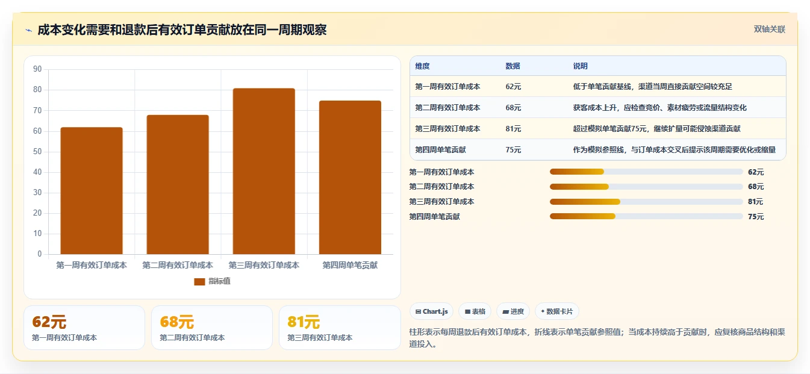
Task: Select table cell 第四周单笔贡献 in 维度 column
Action: tap(440, 150)
